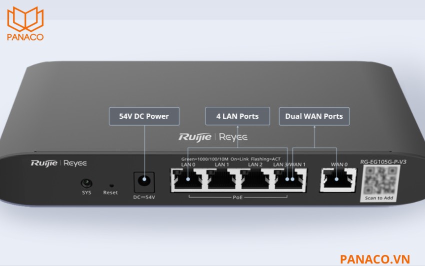425x266 pixels.
Task: Click the RG-EG105G-P-V3 model text
Action: 383,162
